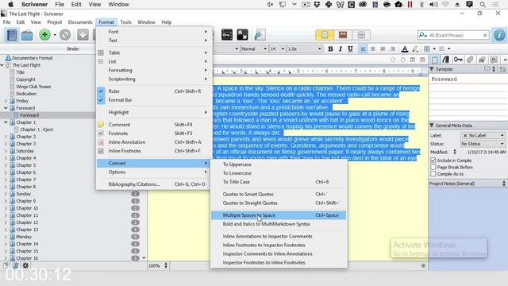Screen dimensions: 508x286
Task: Choose Multiple Spaces to Space
Action: point(279,215)
